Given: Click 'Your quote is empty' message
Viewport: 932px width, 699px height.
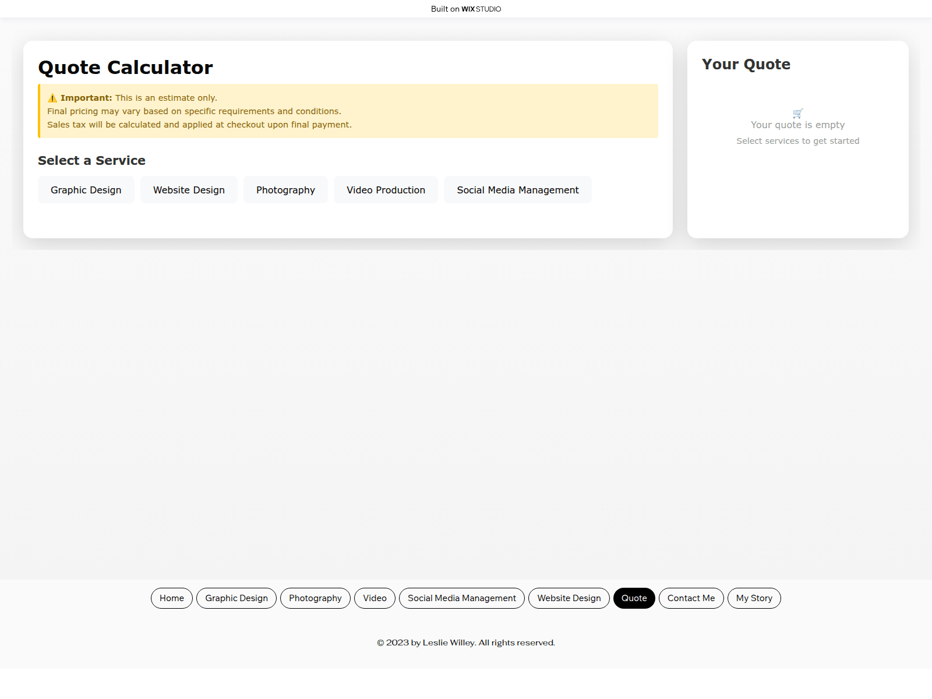Looking at the screenshot, I should (x=797, y=125).
